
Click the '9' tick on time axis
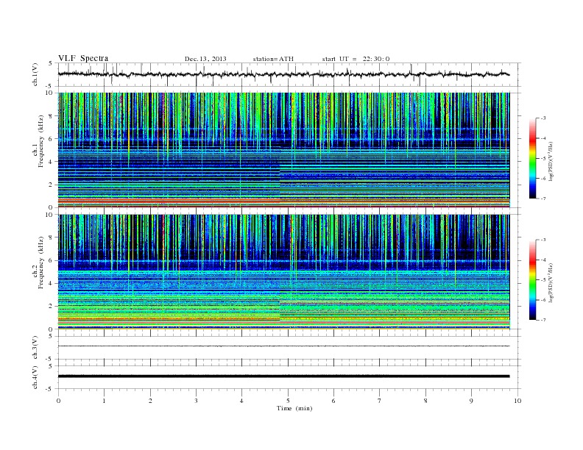471,401
